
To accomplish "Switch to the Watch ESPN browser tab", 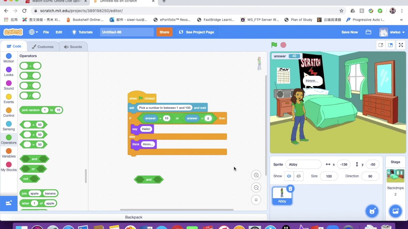I will (56, 2).
